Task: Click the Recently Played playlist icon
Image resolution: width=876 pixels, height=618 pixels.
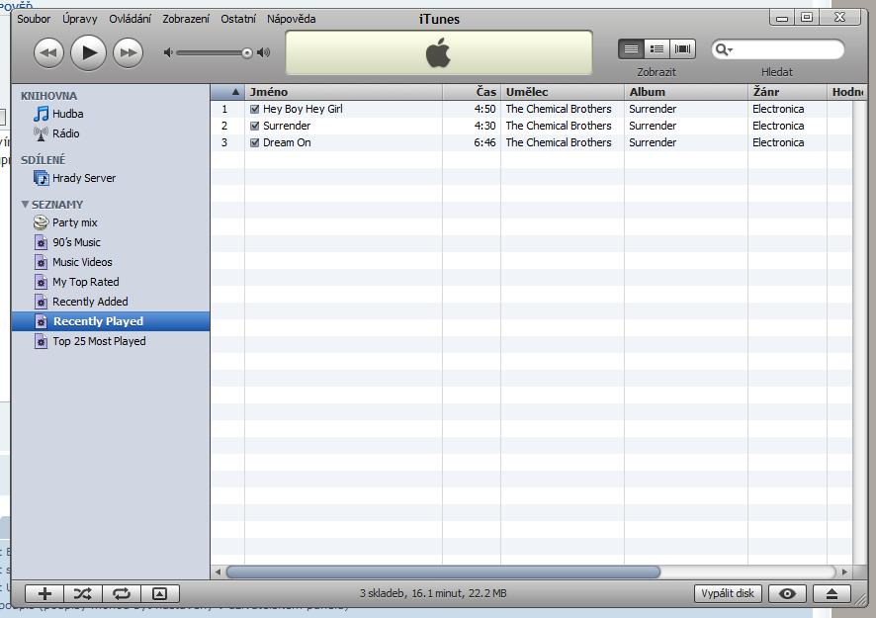Action: click(41, 321)
